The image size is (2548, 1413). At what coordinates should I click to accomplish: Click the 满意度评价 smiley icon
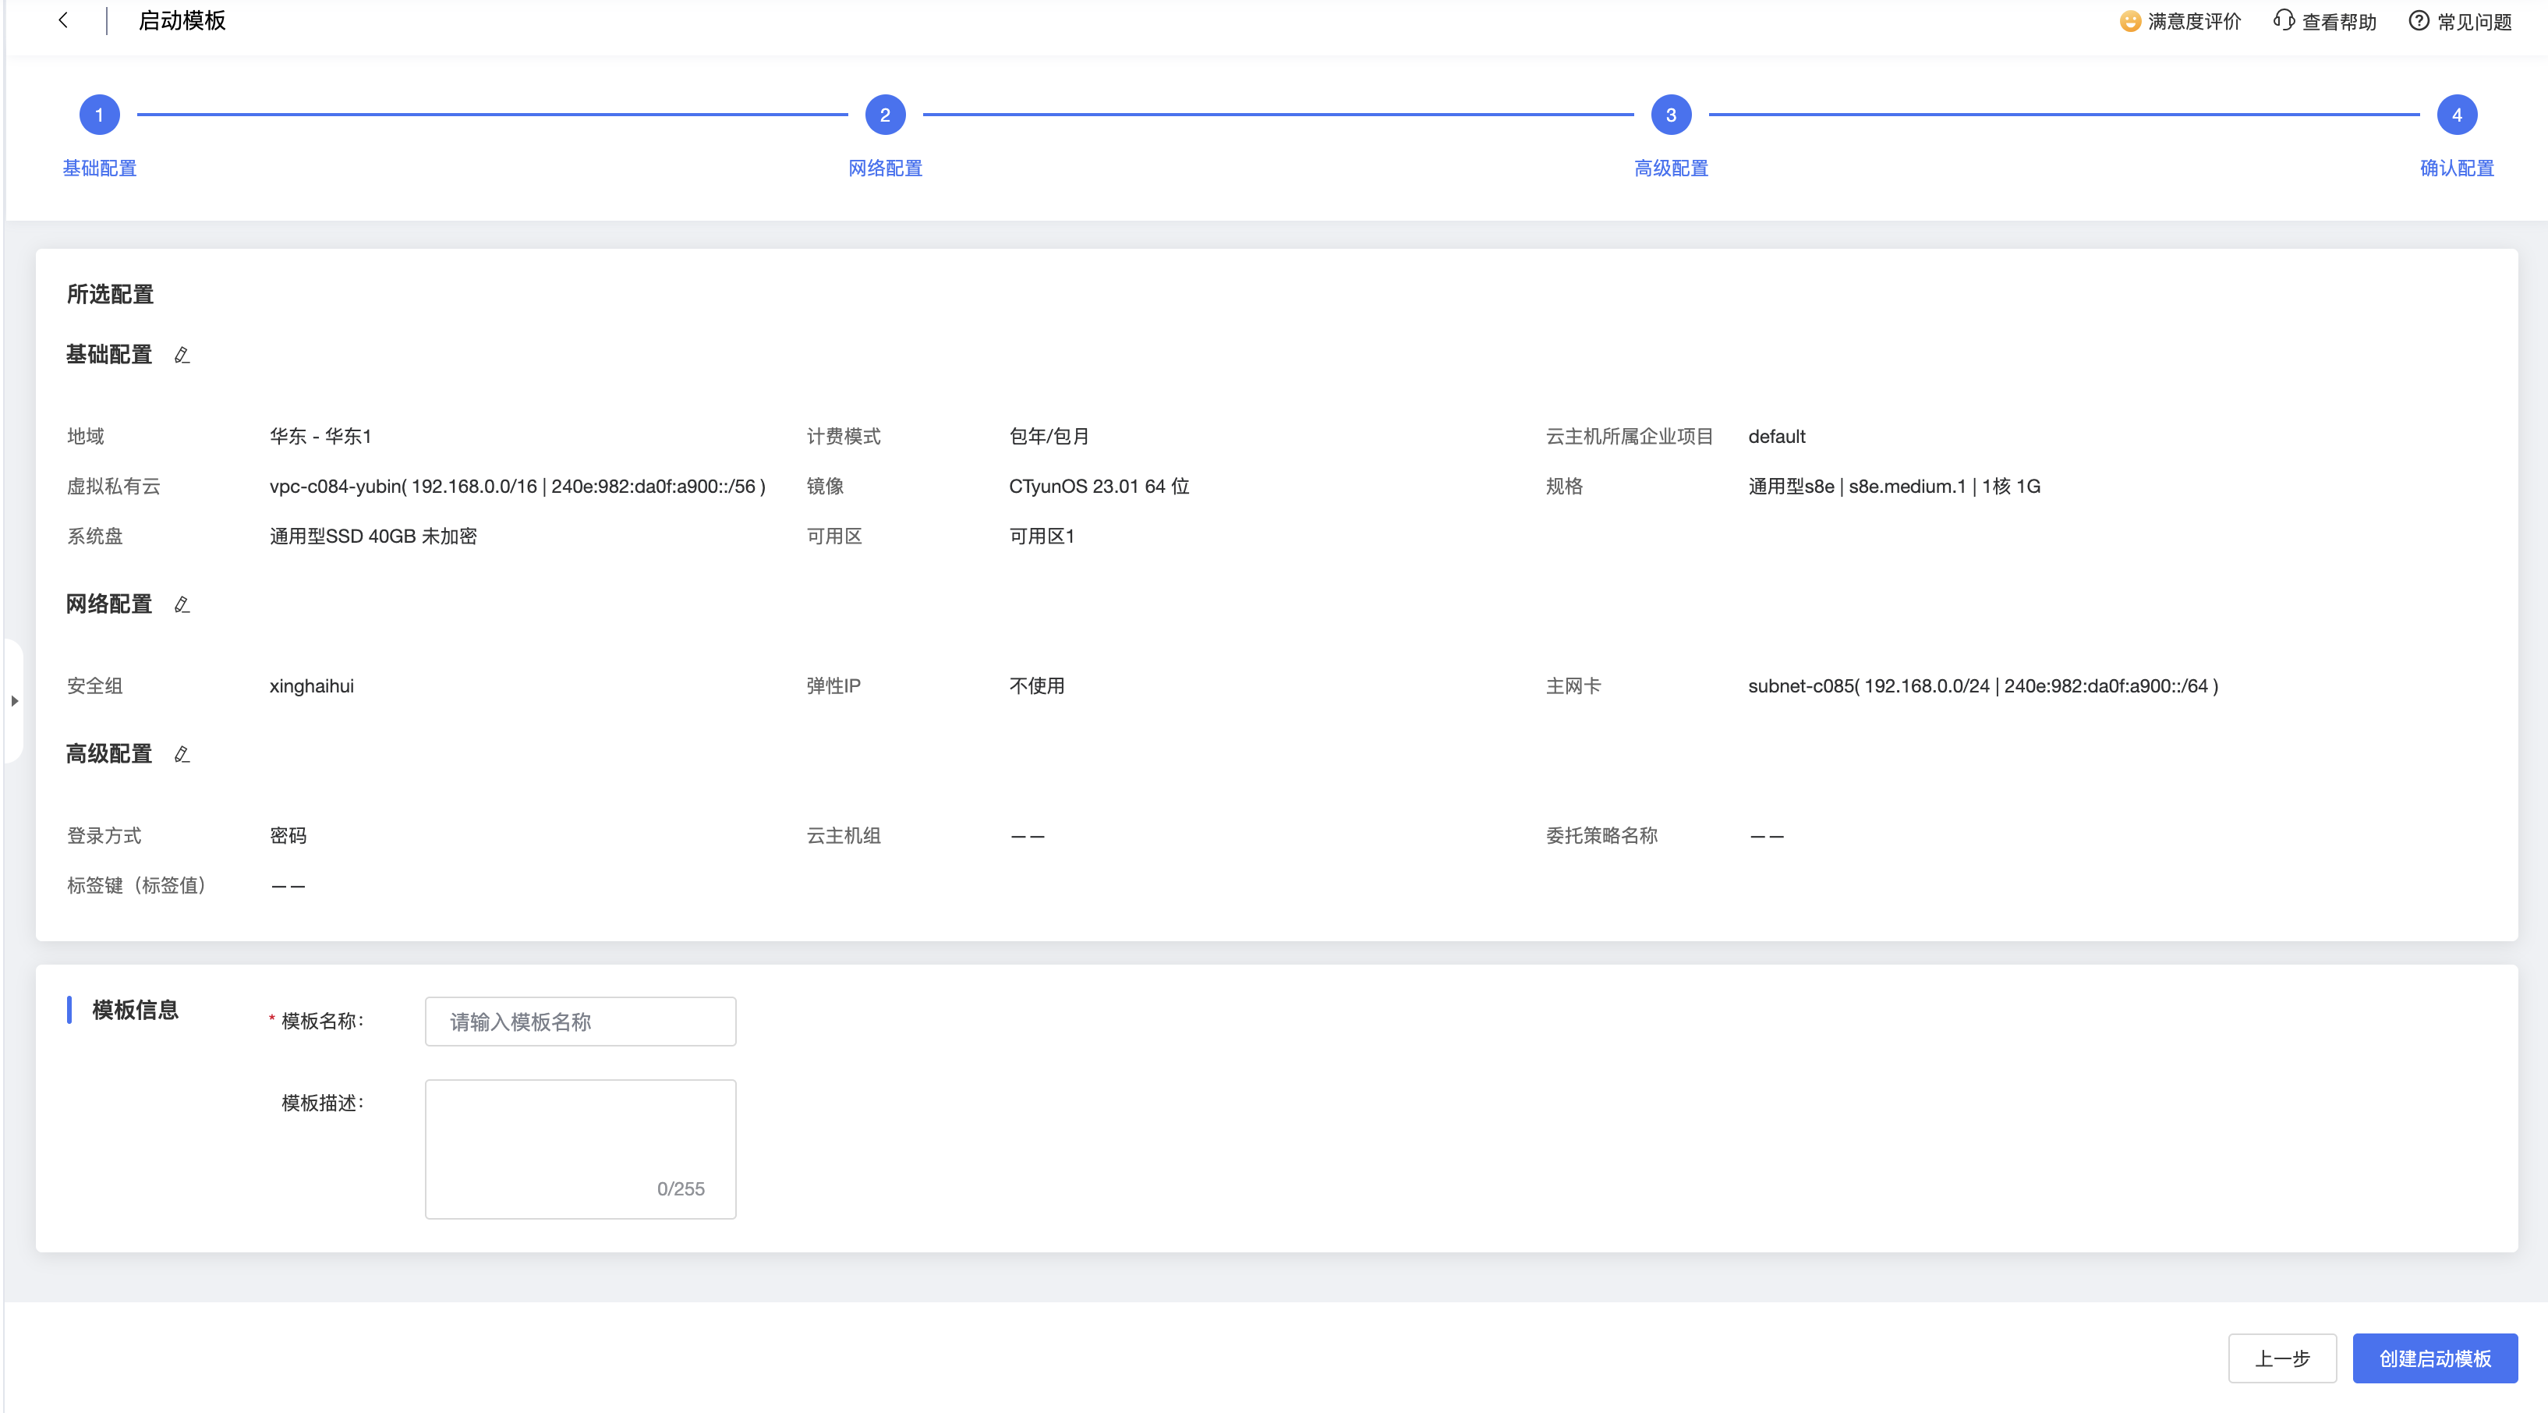[x=2129, y=21]
